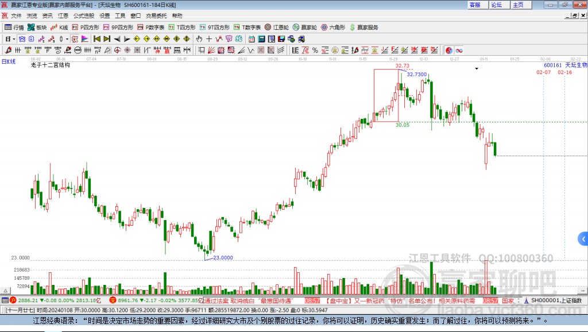The height and width of the screenshot is (332, 588).
Task: Step chart right with black right arrow
Action: click(x=127, y=38)
